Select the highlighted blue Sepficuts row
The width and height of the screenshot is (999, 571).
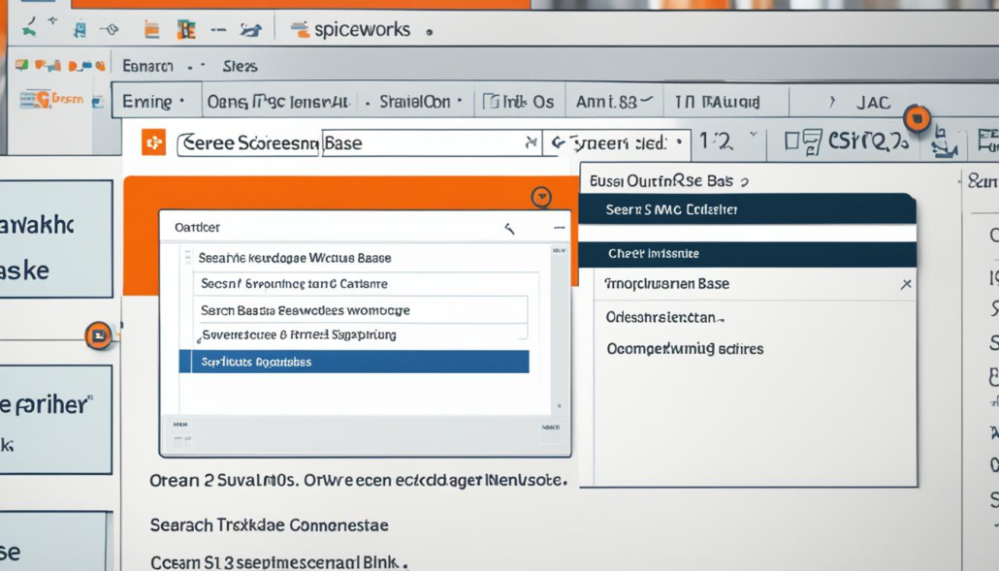(x=354, y=362)
